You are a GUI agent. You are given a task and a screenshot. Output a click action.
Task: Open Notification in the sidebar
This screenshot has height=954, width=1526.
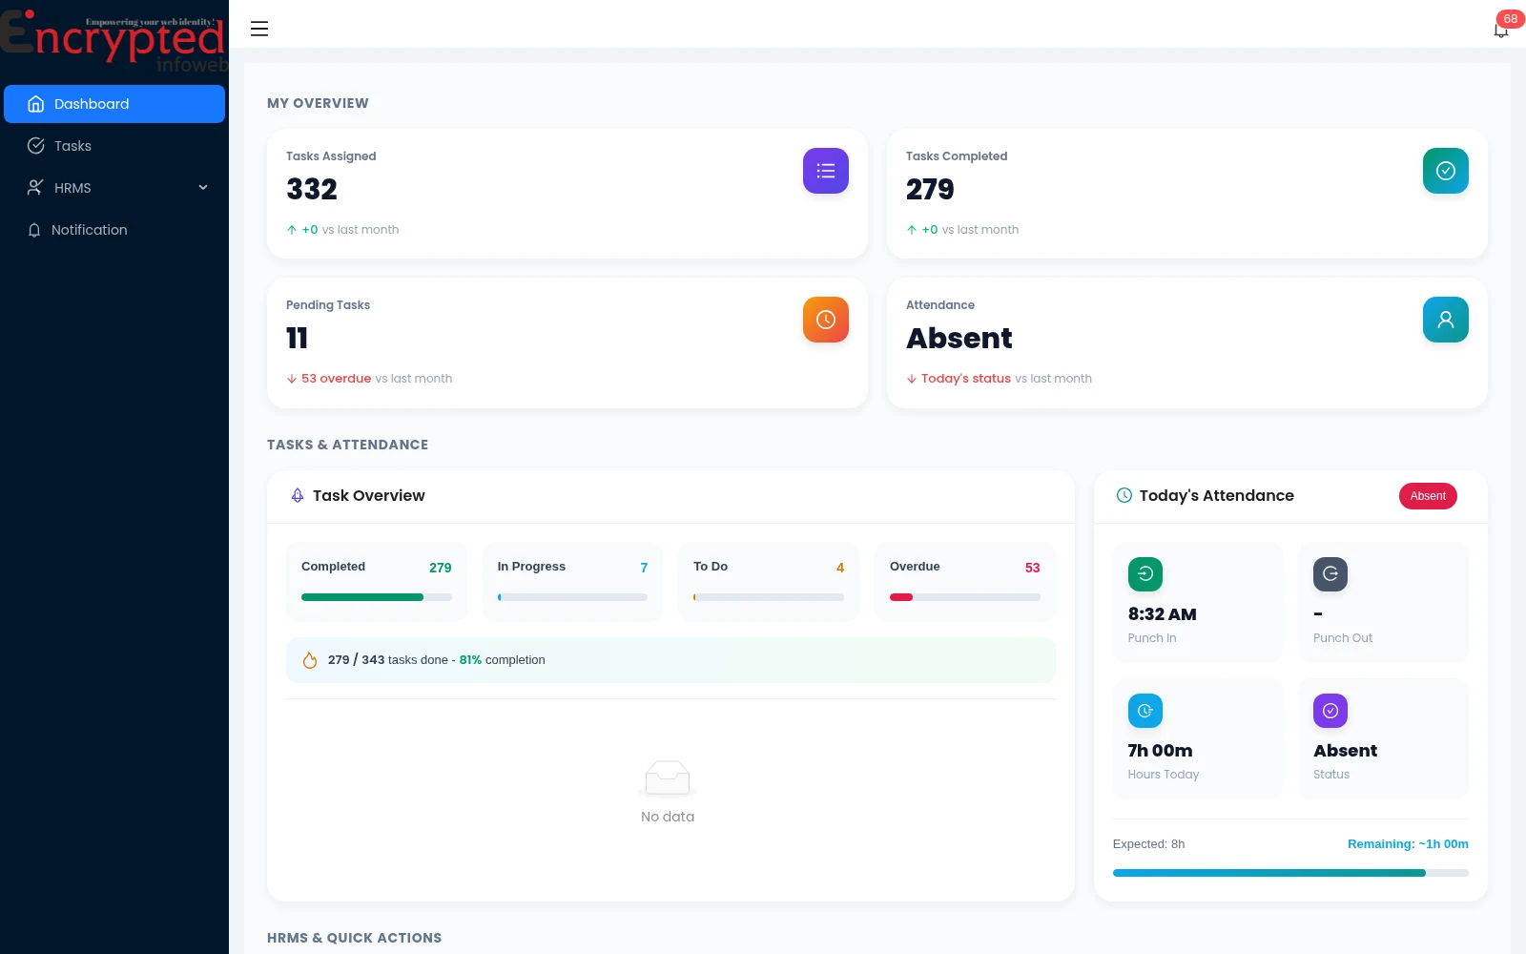coord(114,230)
